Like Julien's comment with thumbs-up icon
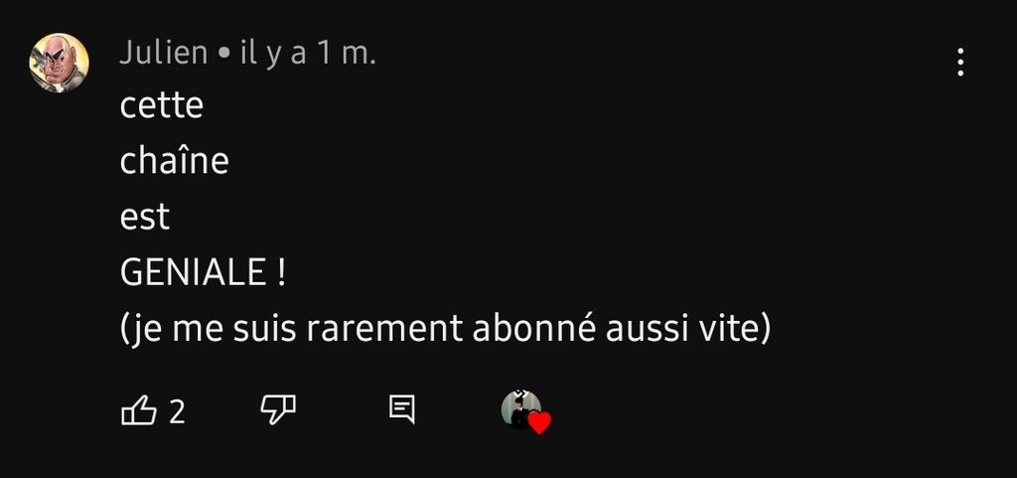1017x478 pixels. pyautogui.click(x=139, y=410)
